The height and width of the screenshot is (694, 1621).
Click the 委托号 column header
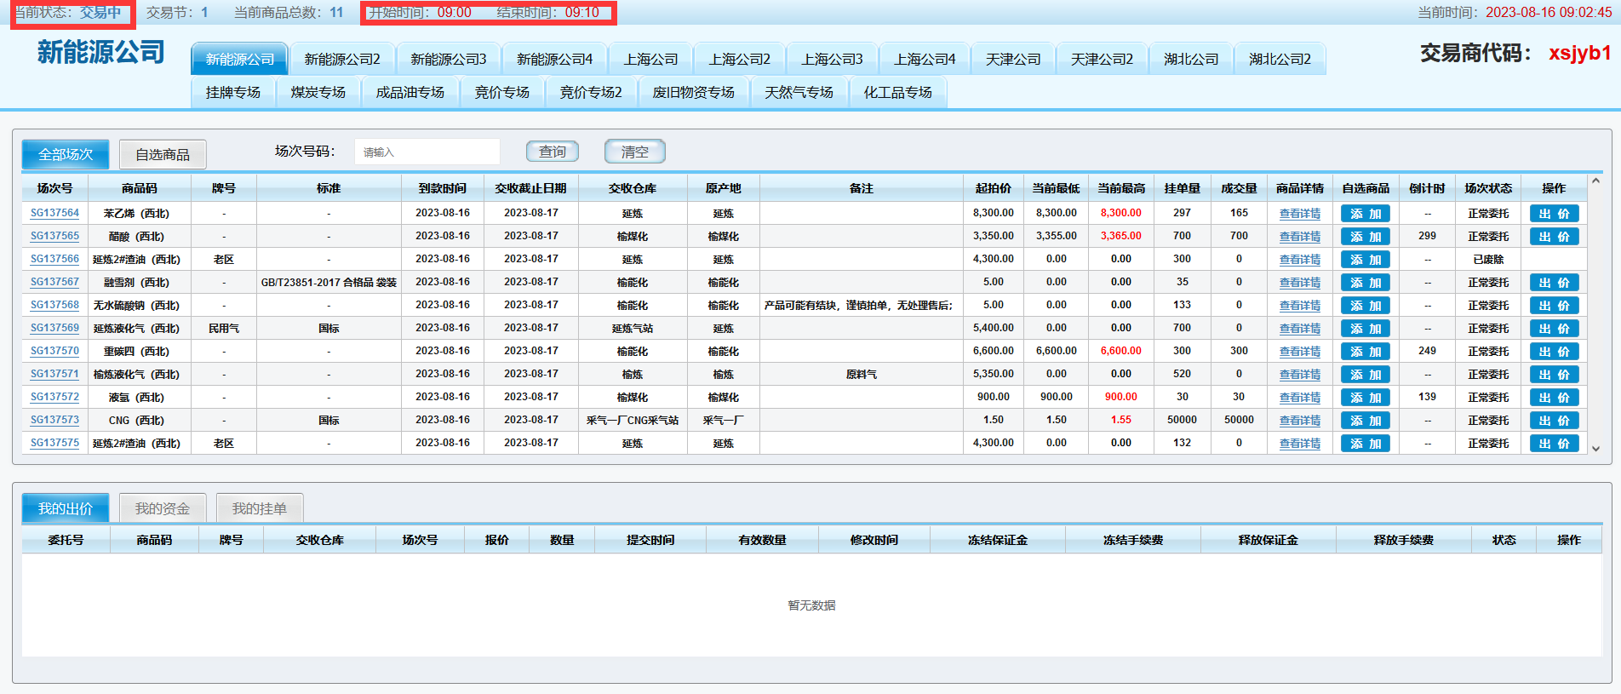(x=66, y=540)
